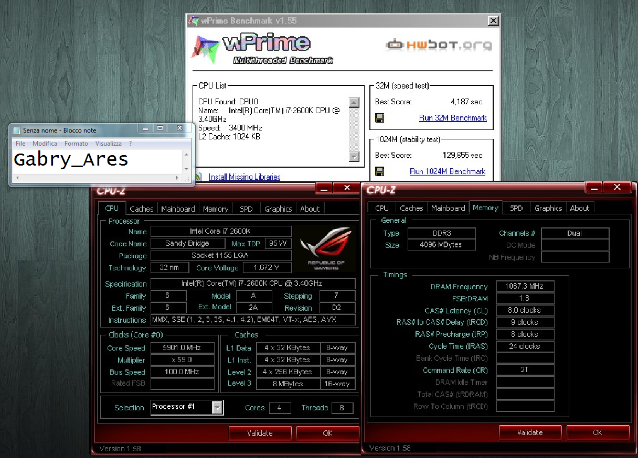The image size is (638, 458).
Task: Switch to SPD tab in right CPU-Z window
Action: pyautogui.click(x=516, y=208)
